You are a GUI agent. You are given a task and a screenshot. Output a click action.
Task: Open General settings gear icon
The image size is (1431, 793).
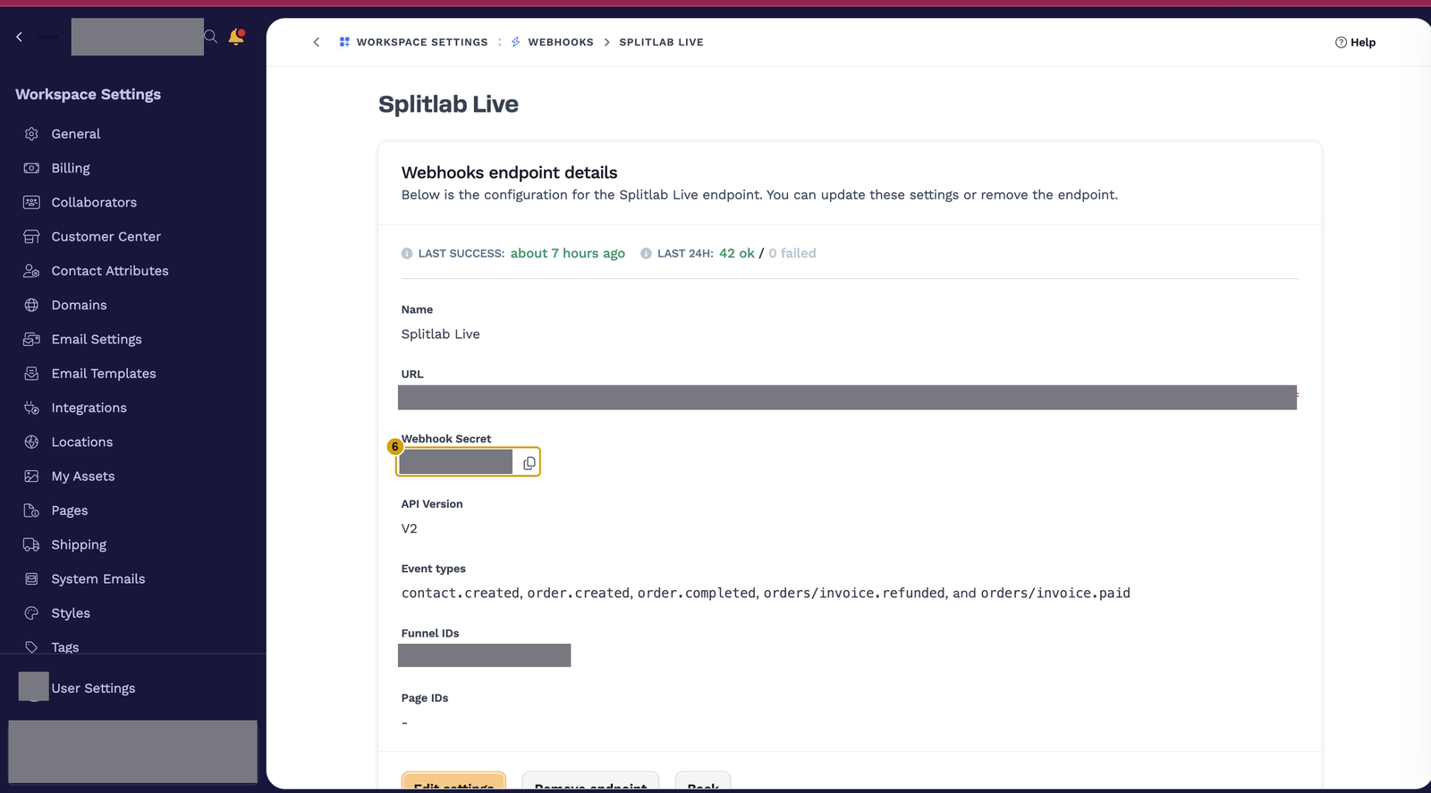coord(31,134)
